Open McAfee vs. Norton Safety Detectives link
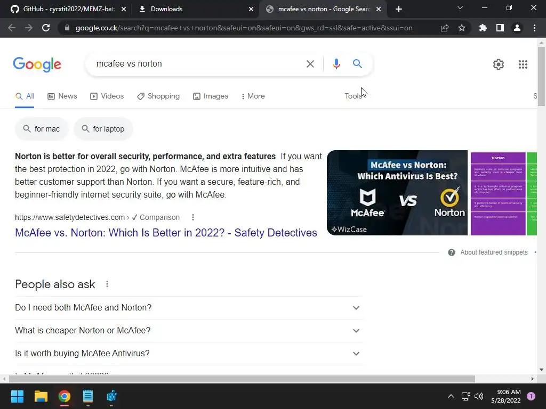 pos(166,233)
